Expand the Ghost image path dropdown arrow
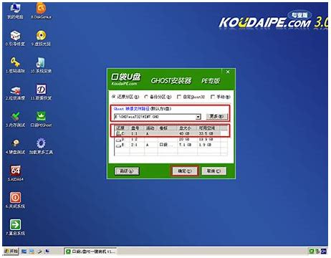This screenshot has height=258, width=331. tap(198, 117)
